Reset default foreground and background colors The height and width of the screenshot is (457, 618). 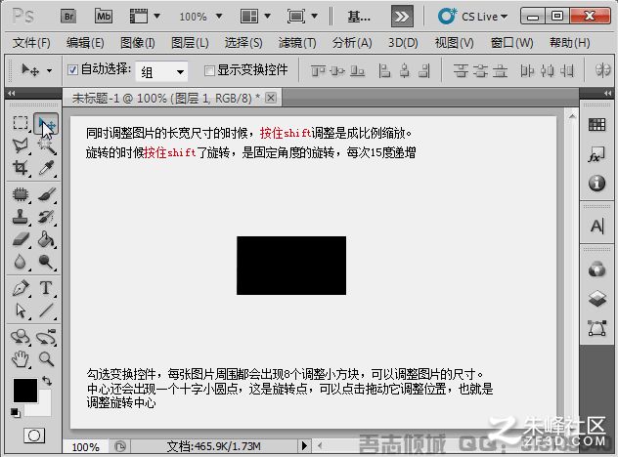coord(16,412)
